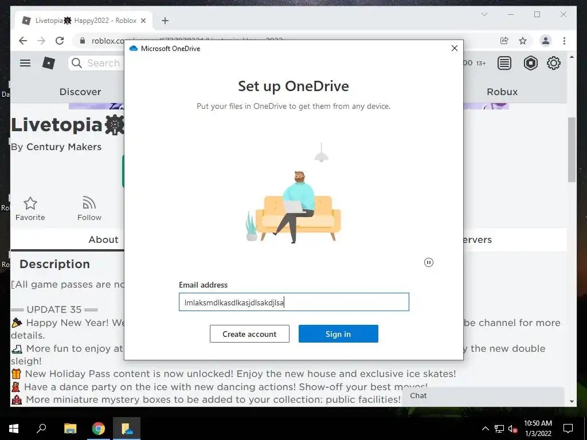Bookmark this page with the star

523,41
